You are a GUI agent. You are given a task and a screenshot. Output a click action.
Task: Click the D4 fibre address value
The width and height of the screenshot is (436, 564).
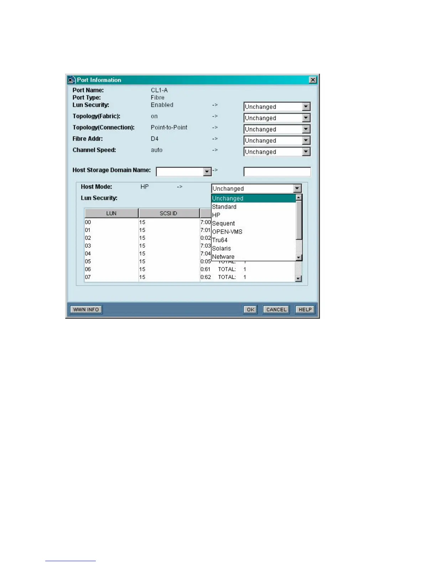pyautogui.click(x=155, y=139)
